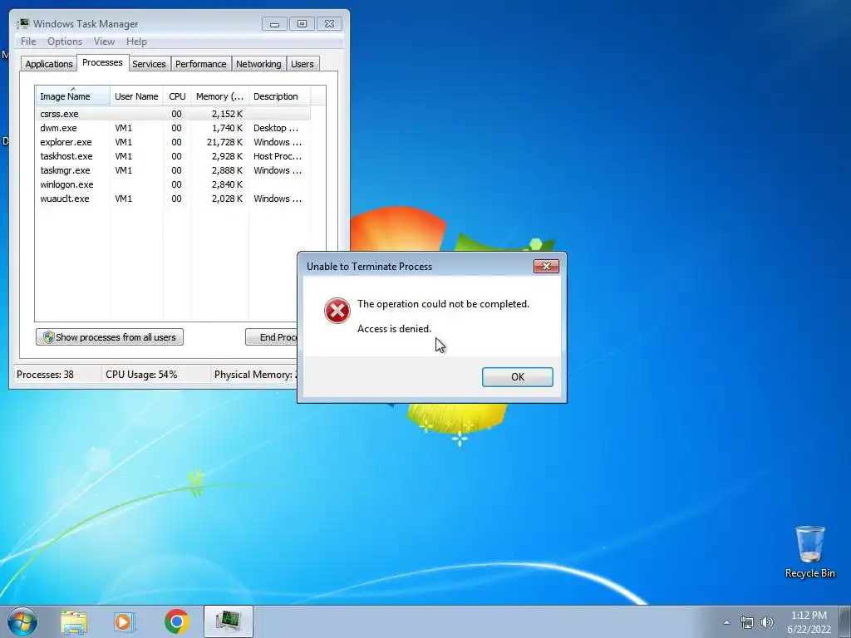Sort by CPU column header
This screenshot has width=851, height=638.
point(177,96)
